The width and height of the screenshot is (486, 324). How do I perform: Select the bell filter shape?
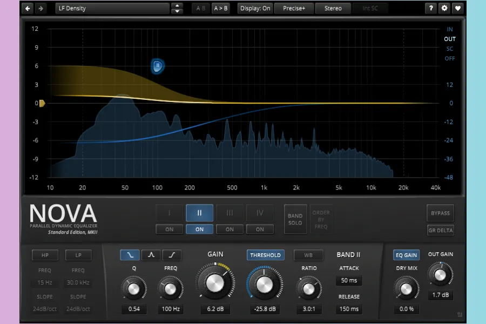(x=151, y=255)
